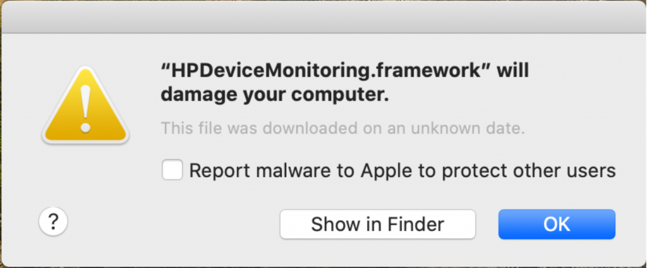This screenshot has width=647, height=268.
Task: Confirm the malware warning by clicking OK
Action: (557, 224)
